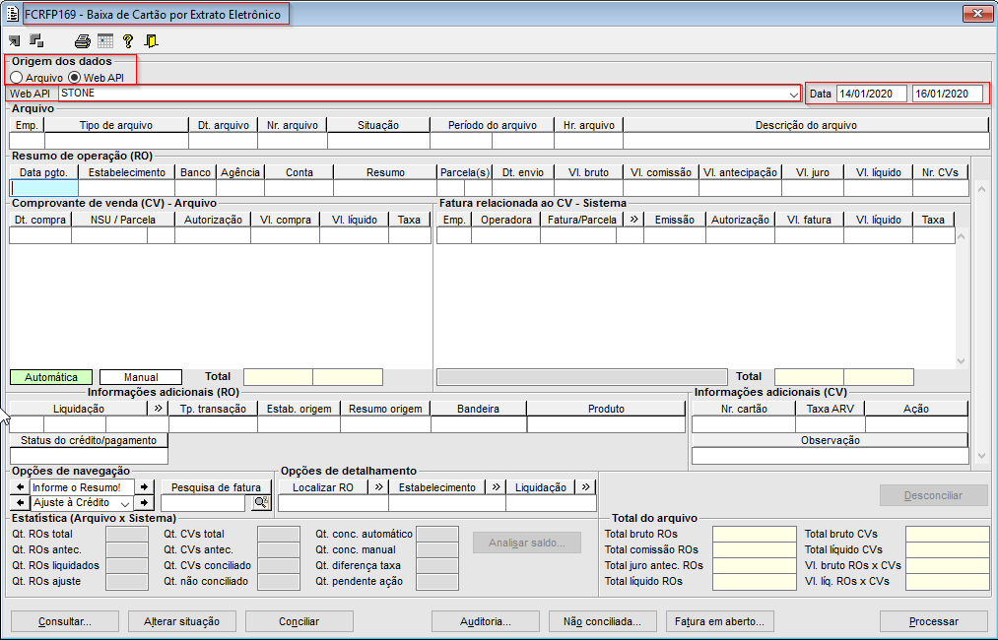998x640 pixels.
Task: Click the Alterar situação button
Action: coord(182,621)
